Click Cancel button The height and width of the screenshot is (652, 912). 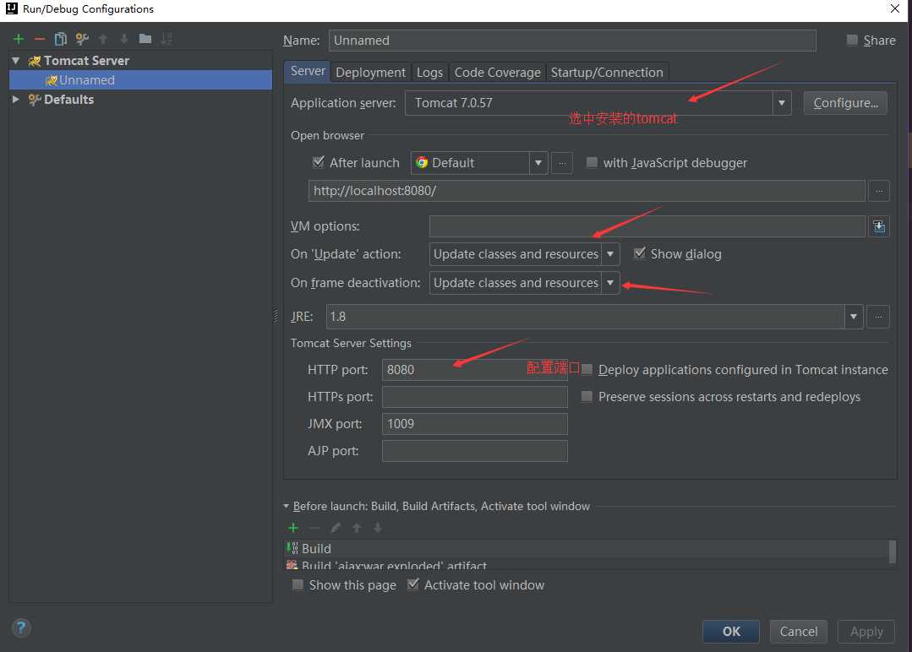(799, 631)
